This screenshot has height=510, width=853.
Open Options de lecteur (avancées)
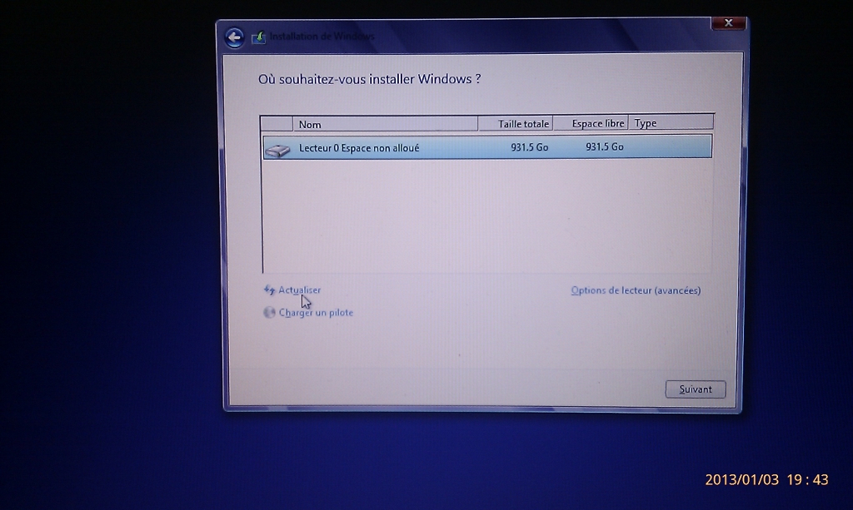(x=636, y=290)
